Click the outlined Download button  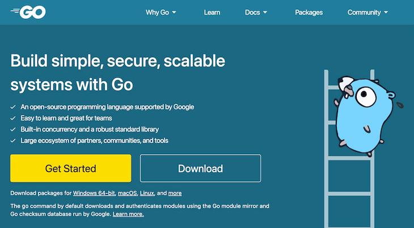200,168
